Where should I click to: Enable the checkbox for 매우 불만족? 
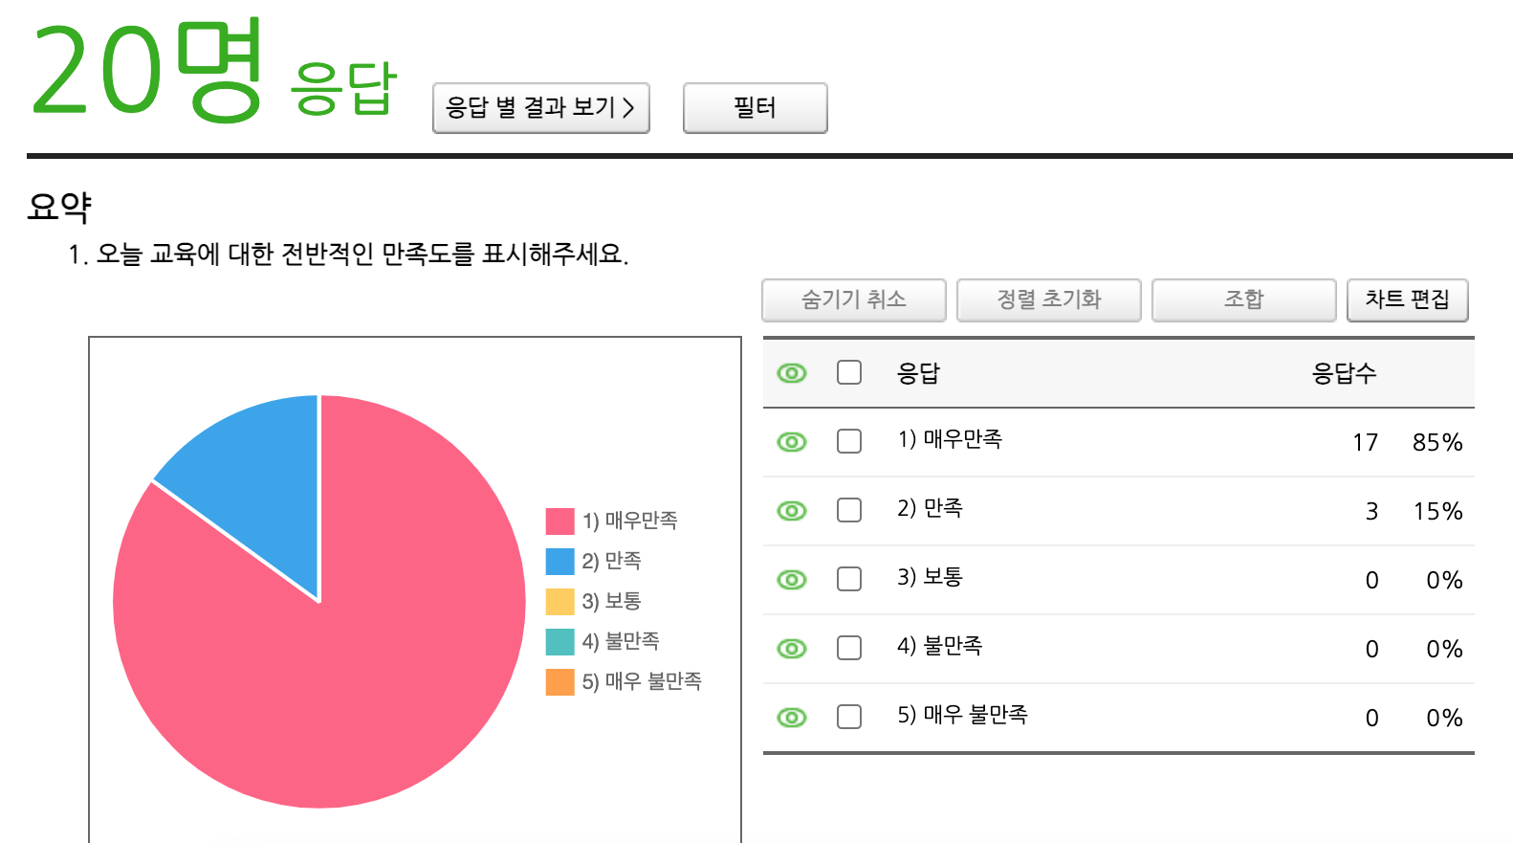point(849,717)
